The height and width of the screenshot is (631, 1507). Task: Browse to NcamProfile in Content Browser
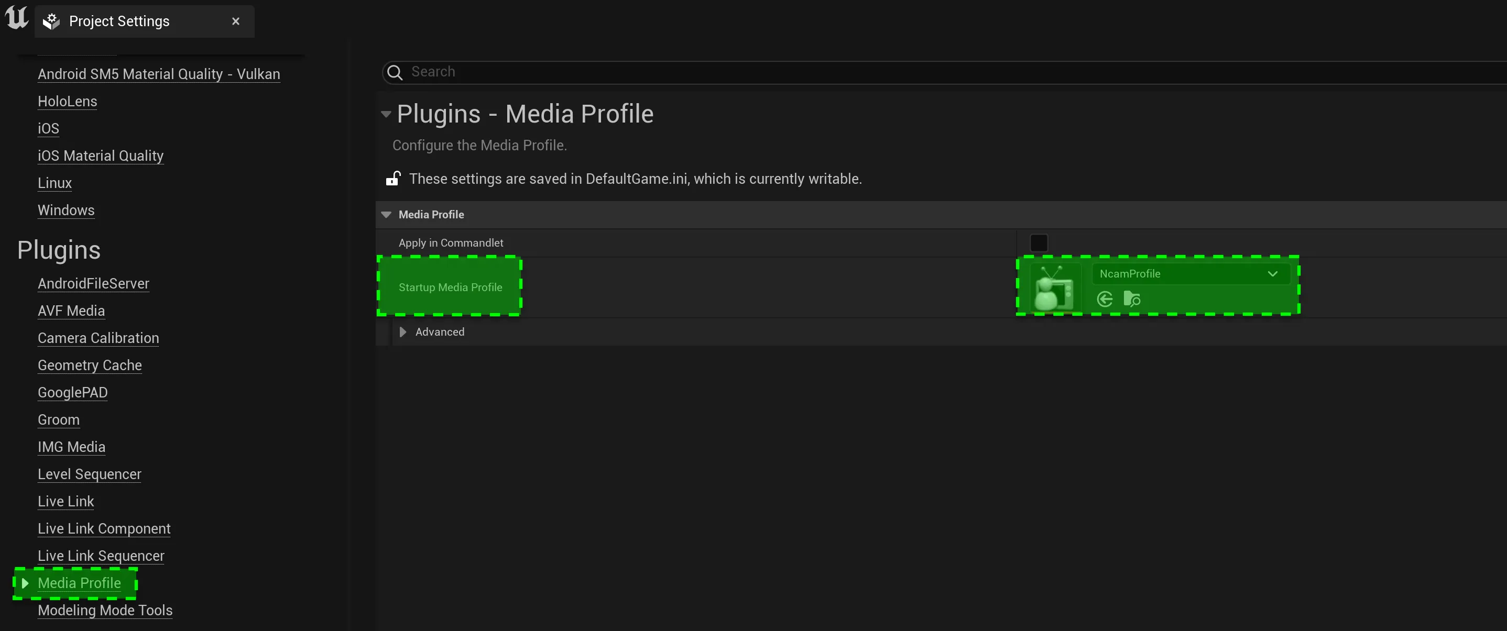coord(1132,300)
